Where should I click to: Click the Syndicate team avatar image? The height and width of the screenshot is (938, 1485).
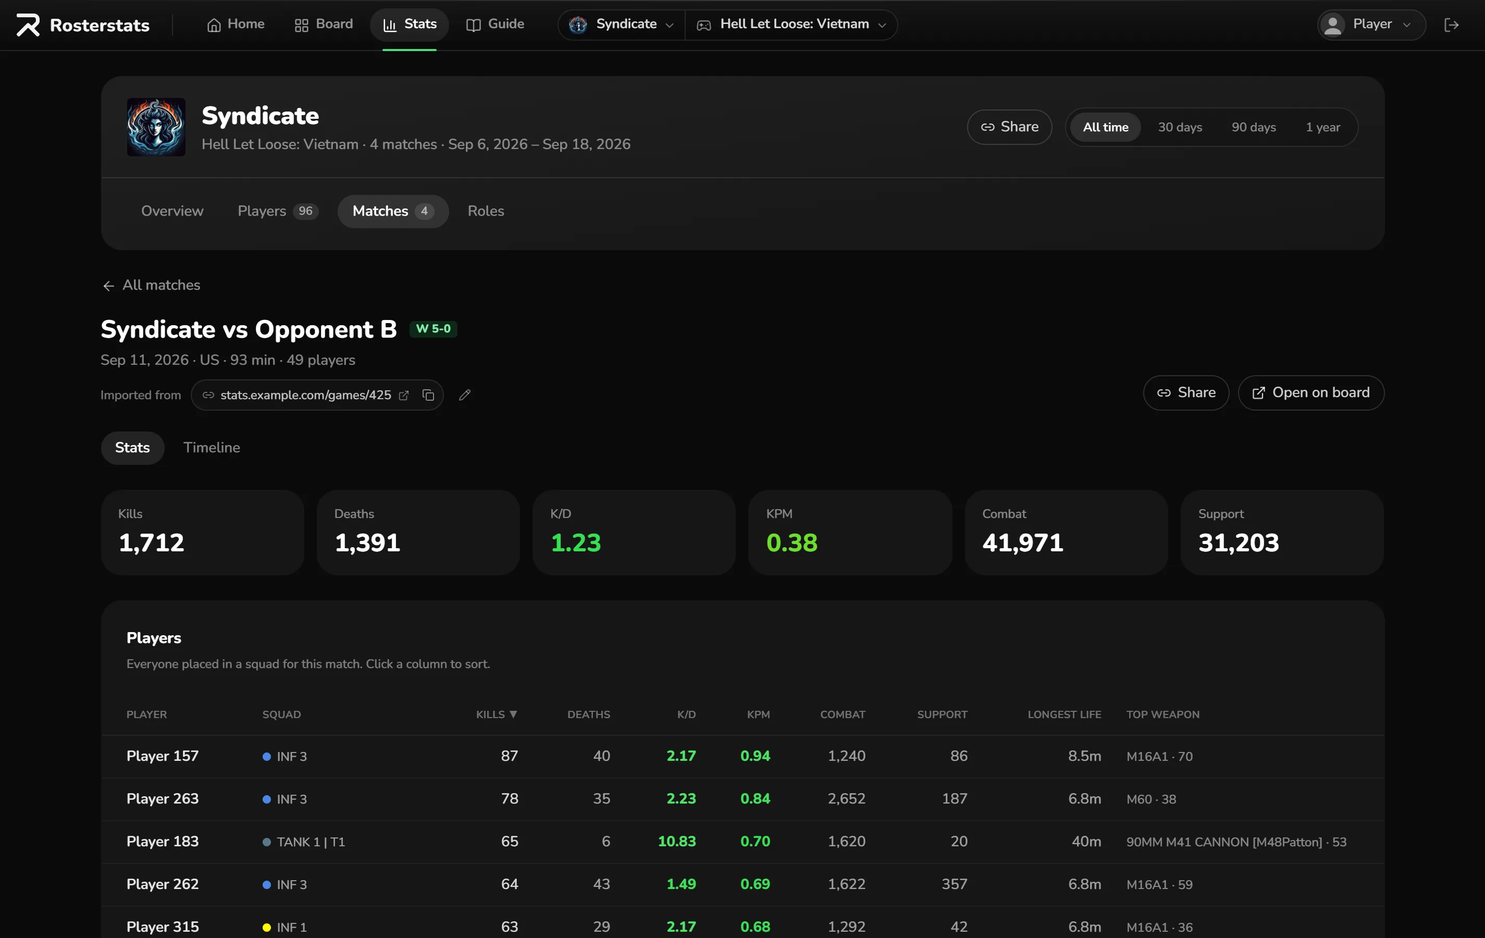point(156,127)
